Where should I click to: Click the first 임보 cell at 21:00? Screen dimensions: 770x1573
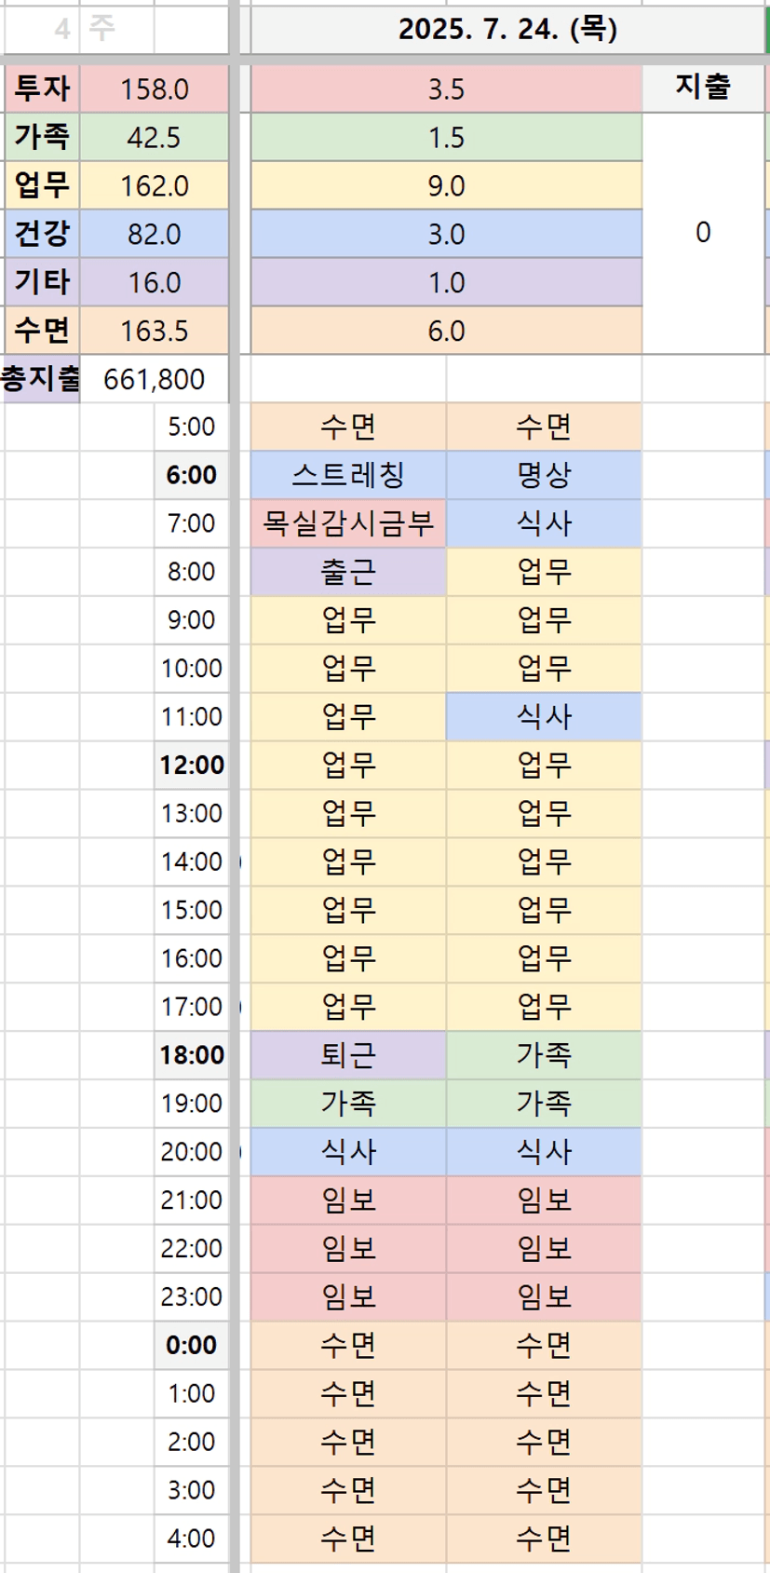[348, 1200]
